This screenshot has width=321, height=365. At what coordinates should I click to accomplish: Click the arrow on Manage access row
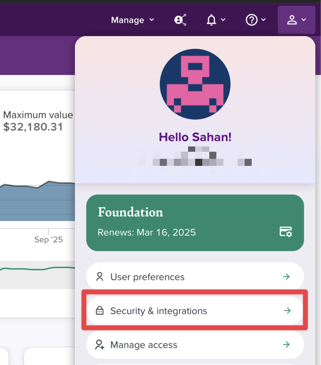tap(286, 345)
